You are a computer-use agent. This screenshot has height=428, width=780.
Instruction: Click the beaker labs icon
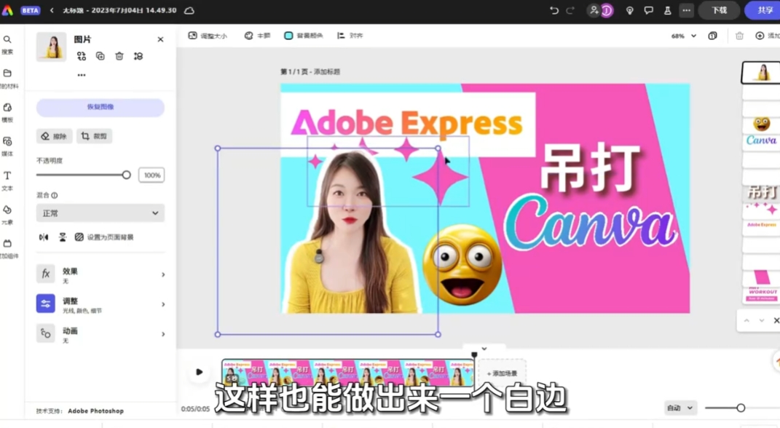pyautogui.click(x=668, y=10)
